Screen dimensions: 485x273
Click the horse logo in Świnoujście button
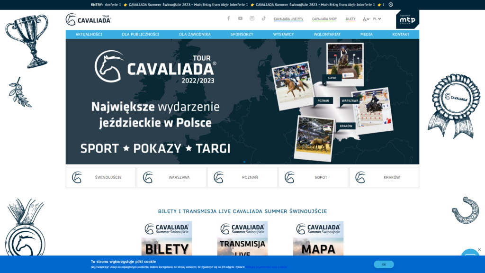77,177
